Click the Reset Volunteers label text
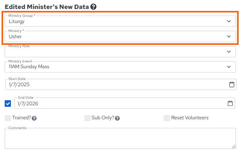This screenshot has height=154, width=241. point(190,118)
